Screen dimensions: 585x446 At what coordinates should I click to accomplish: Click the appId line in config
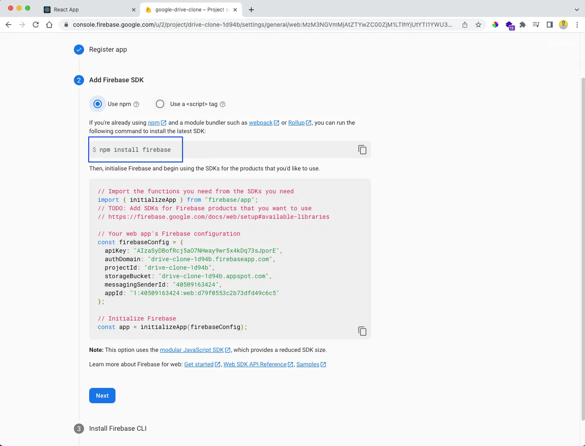click(x=192, y=293)
